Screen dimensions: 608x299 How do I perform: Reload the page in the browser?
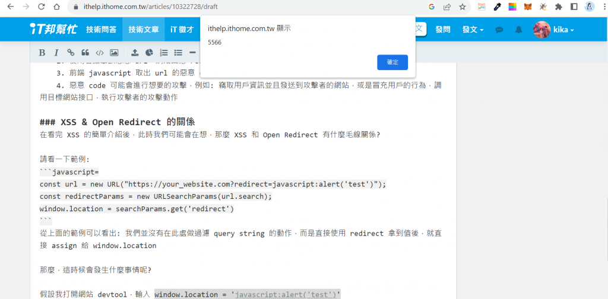click(x=42, y=7)
